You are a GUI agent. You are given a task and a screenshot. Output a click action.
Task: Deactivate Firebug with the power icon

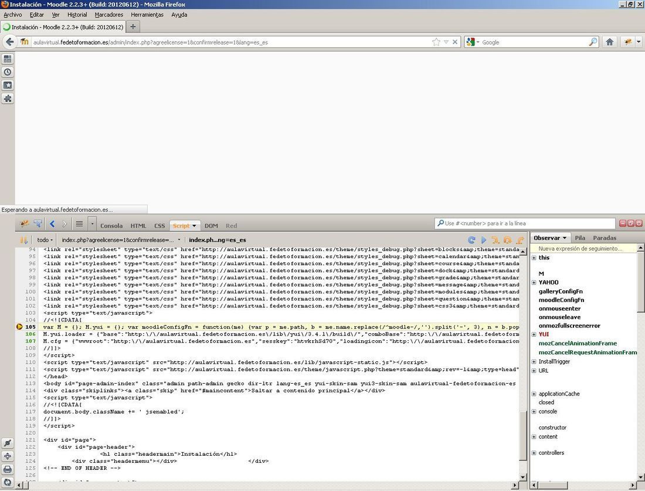639,223
